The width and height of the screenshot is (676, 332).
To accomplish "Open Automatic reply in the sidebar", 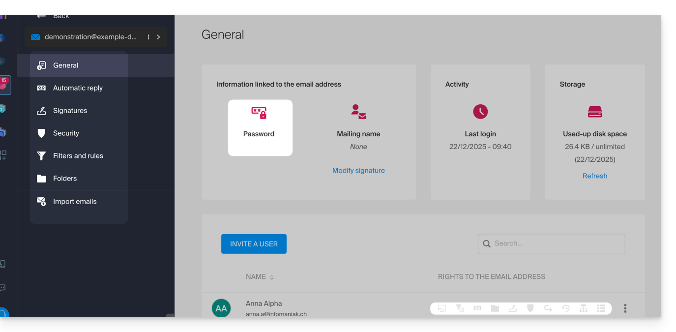I will coord(78,88).
